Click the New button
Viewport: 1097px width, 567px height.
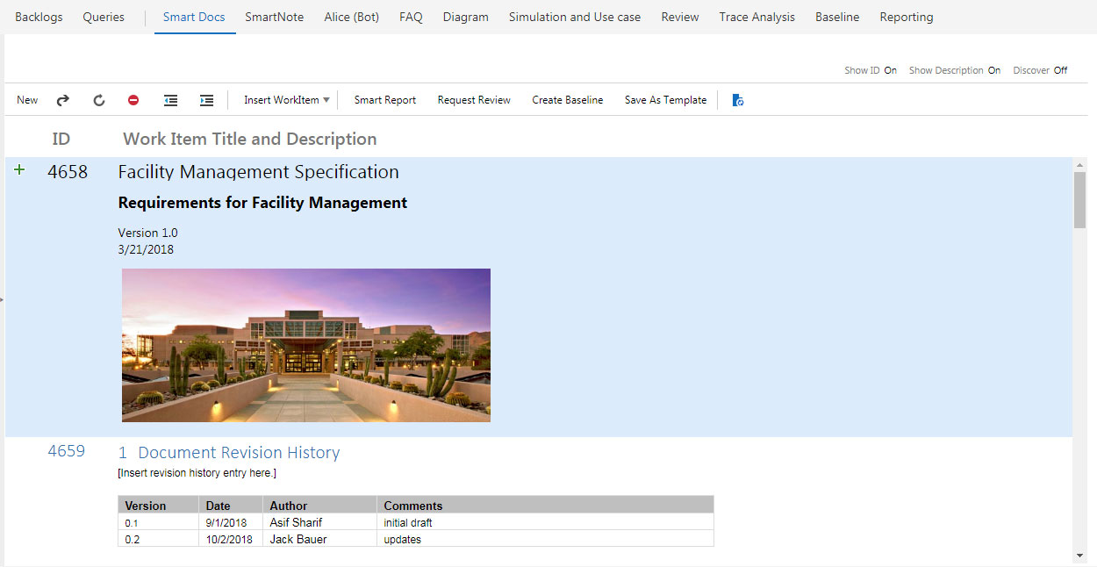click(x=27, y=100)
